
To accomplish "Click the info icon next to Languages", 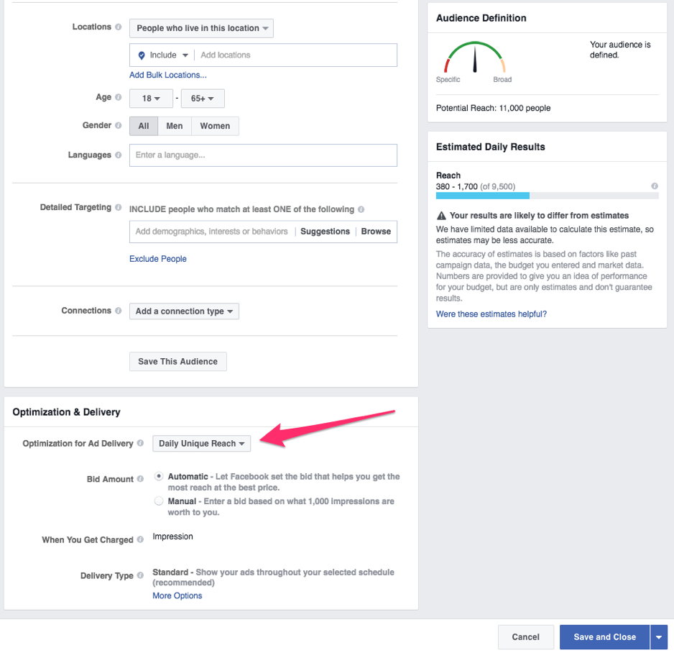I will pyautogui.click(x=119, y=155).
